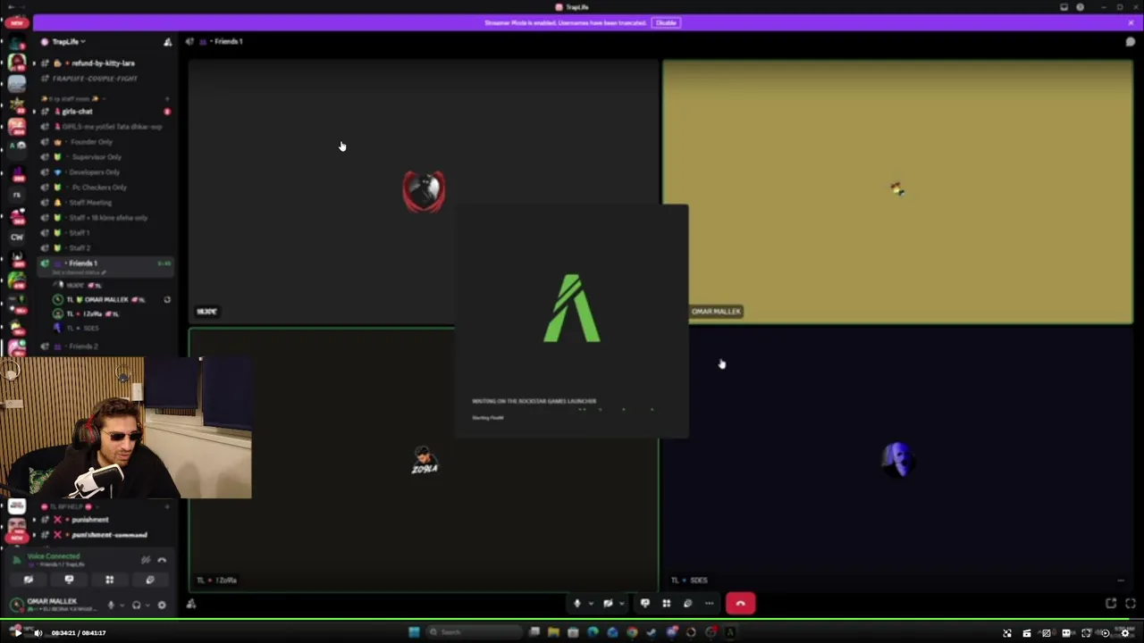The width and height of the screenshot is (1144, 643).
Task: Click Voice Connected status text
Action: coord(54,556)
